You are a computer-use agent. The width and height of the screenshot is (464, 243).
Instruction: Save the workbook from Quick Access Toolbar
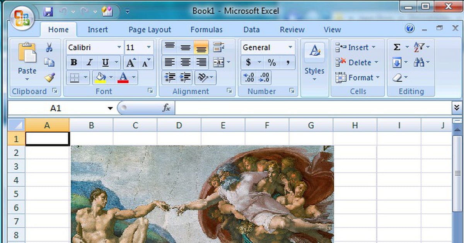coord(48,11)
